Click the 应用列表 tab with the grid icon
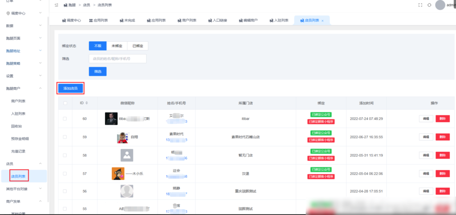Viewport: 456px width, 215px height. [x=98, y=20]
